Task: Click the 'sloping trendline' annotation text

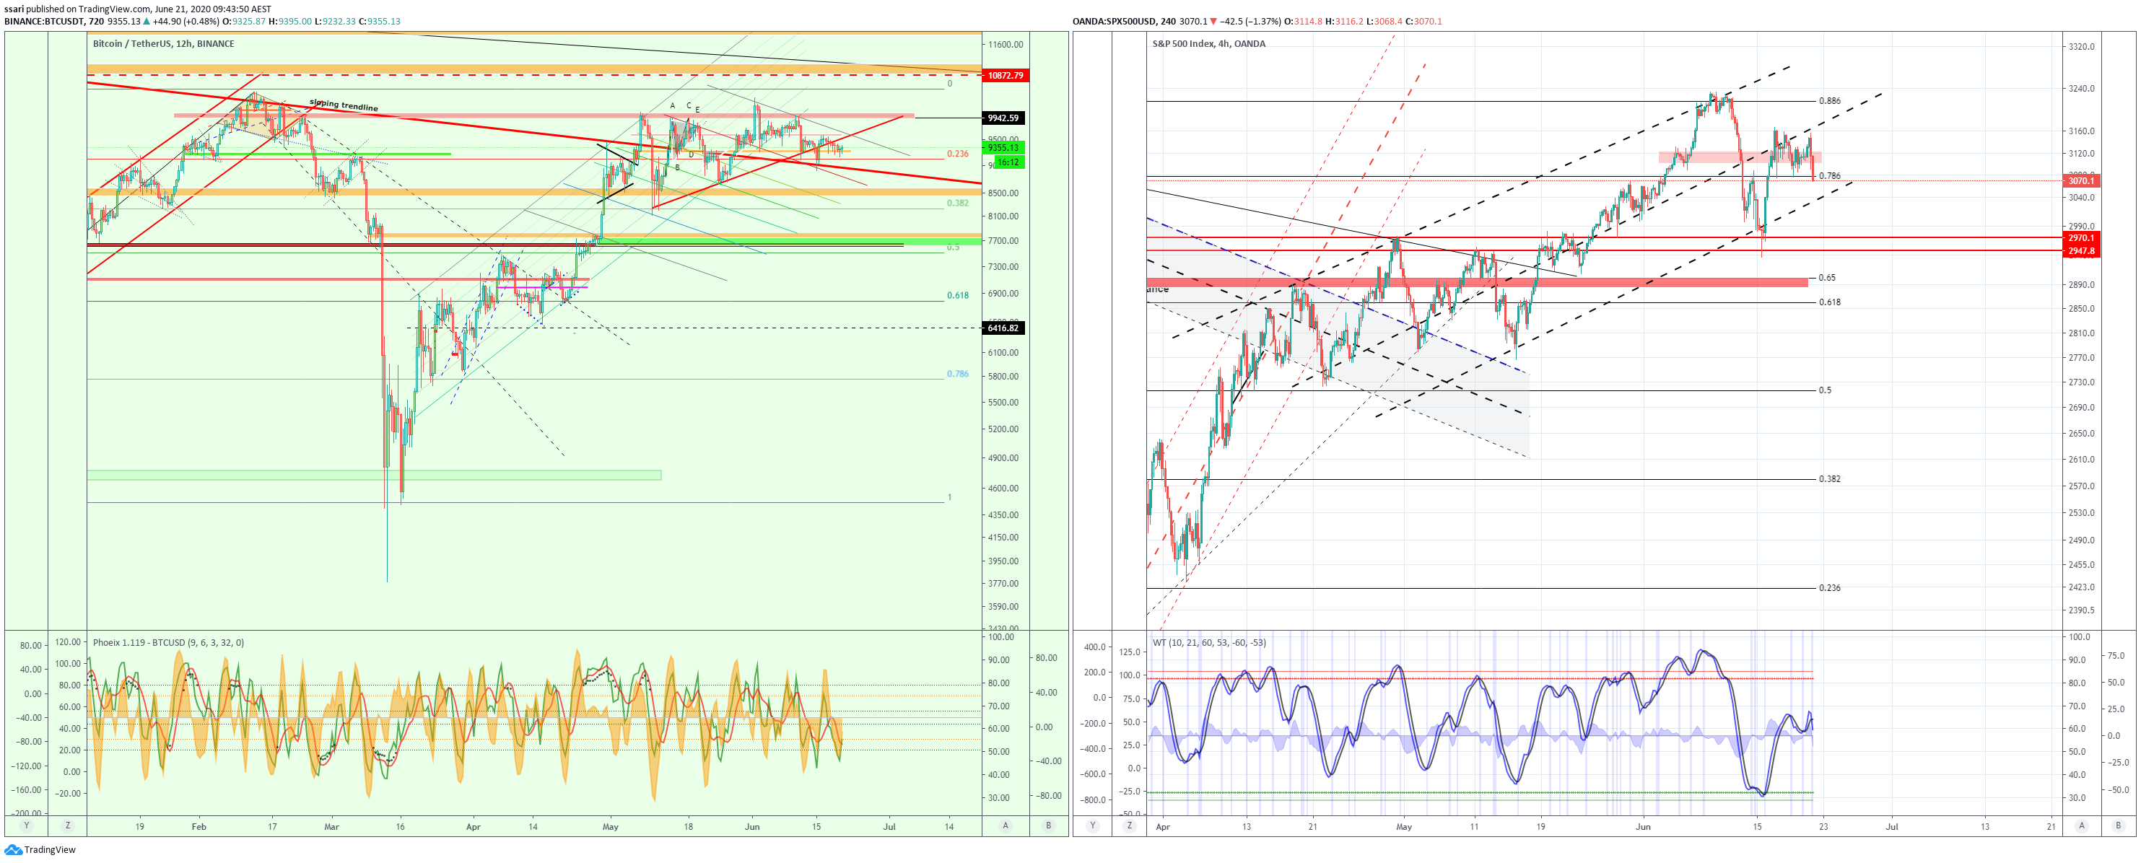Action: coord(344,105)
